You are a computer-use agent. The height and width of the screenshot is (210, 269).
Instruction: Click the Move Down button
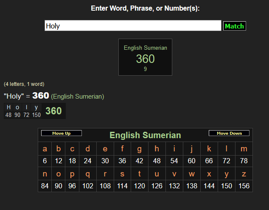point(229,133)
